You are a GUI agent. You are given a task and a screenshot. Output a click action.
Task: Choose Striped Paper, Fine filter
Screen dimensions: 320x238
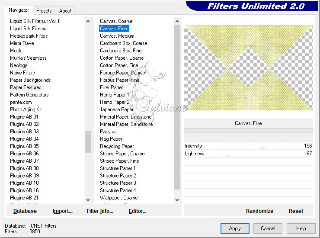pos(119,161)
